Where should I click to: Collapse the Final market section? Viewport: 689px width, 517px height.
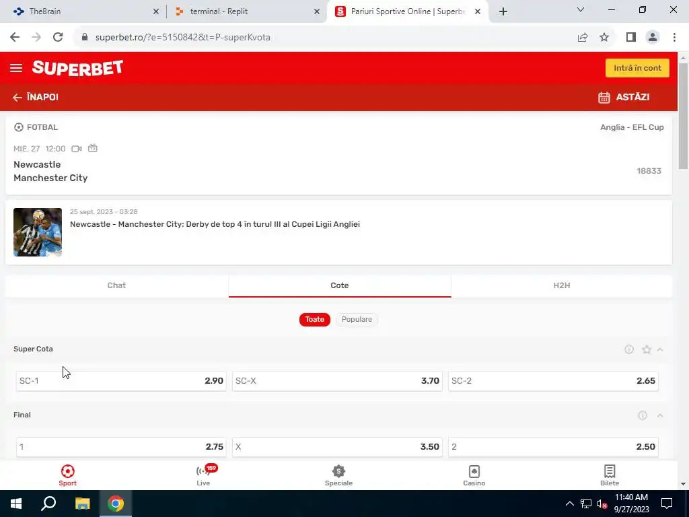click(x=660, y=415)
